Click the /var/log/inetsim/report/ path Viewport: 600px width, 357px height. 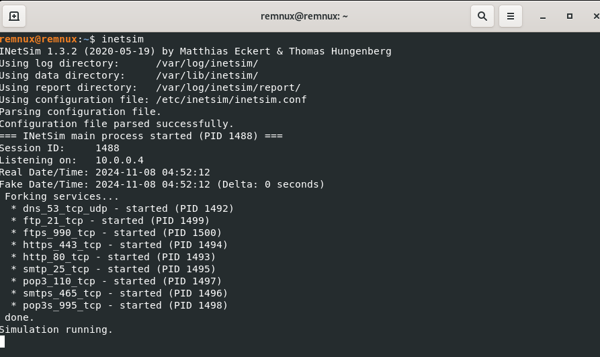pos(228,87)
